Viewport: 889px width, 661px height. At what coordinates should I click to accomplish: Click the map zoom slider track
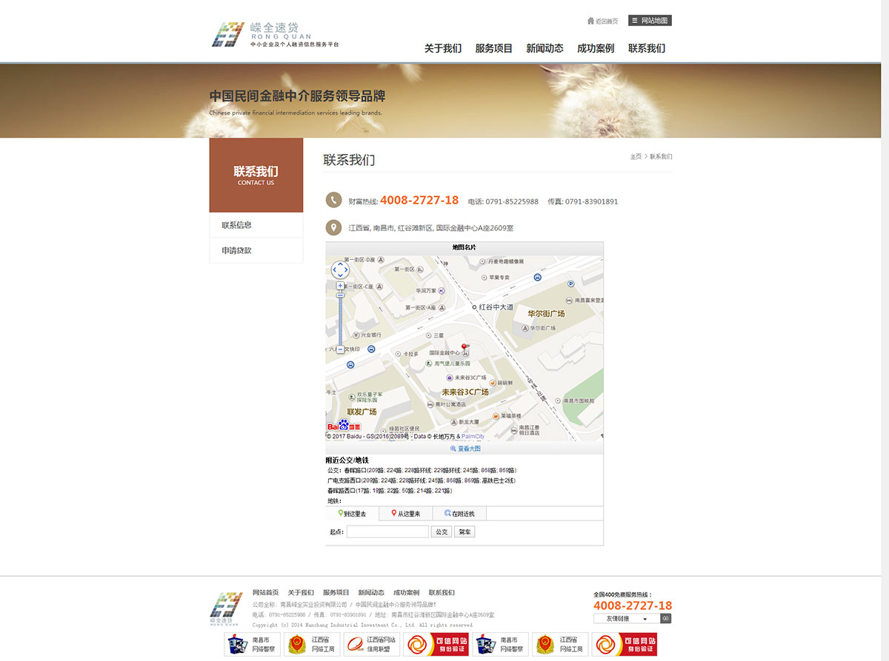point(340,318)
